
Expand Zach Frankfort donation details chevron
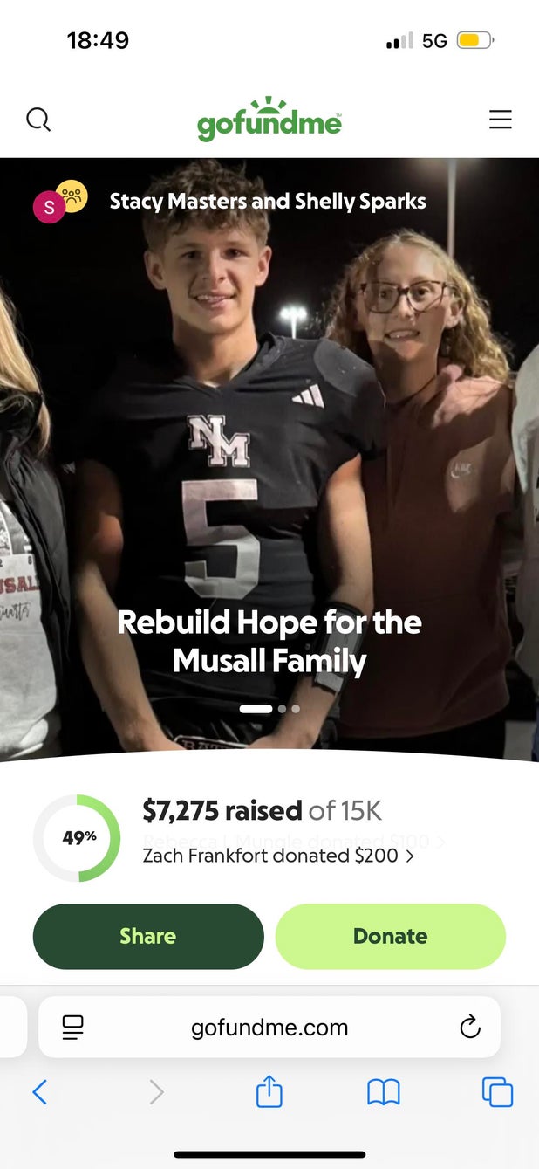click(x=410, y=856)
